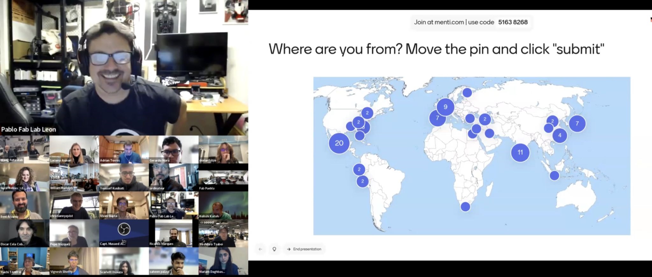
Task: Click the single pin at southern Africa
Action: click(465, 207)
